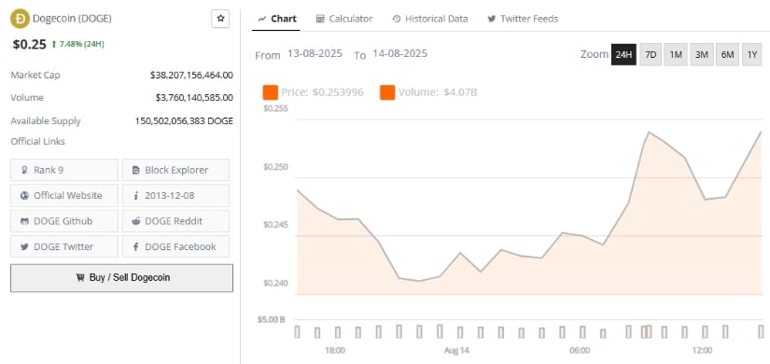Edit the To date field 14-08-2025
Screen dimensions: 770x364
click(399, 53)
